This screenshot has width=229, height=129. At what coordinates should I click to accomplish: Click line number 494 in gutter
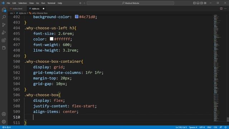tap(16, 28)
